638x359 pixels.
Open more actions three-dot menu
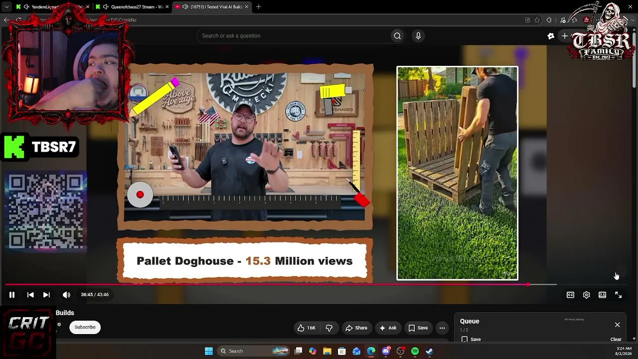click(442, 328)
